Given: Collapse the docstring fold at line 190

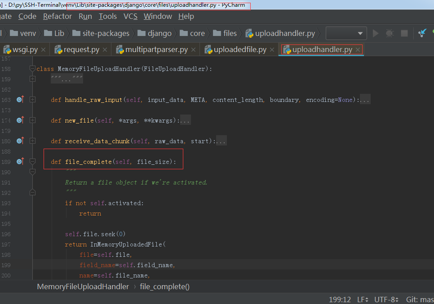Looking at the screenshot, I should coord(32,172).
